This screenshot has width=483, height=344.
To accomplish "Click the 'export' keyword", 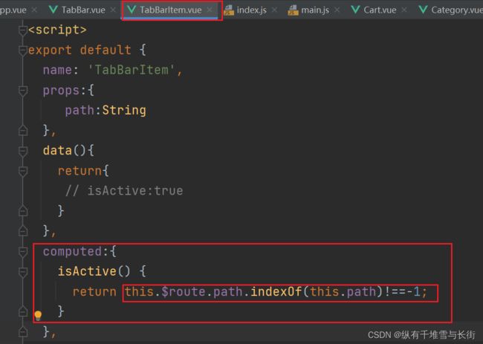I will [x=50, y=50].
